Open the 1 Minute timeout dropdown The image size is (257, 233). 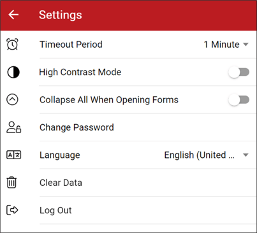pyautogui.click(x=226, y=45)
